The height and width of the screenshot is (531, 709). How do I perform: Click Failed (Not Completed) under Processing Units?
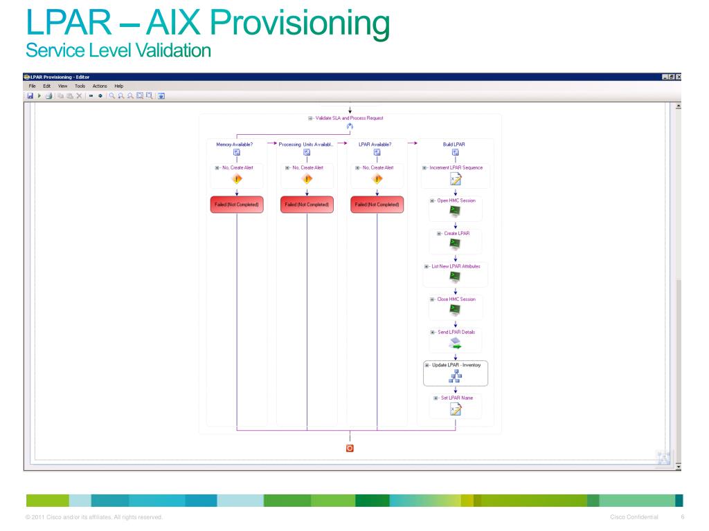pyautogui.click(x=307, y=205)
